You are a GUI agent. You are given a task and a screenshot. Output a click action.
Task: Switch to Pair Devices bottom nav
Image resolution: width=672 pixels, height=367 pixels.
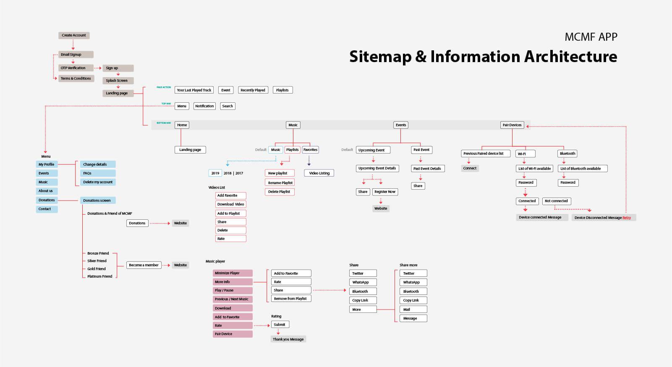(512, 125)
